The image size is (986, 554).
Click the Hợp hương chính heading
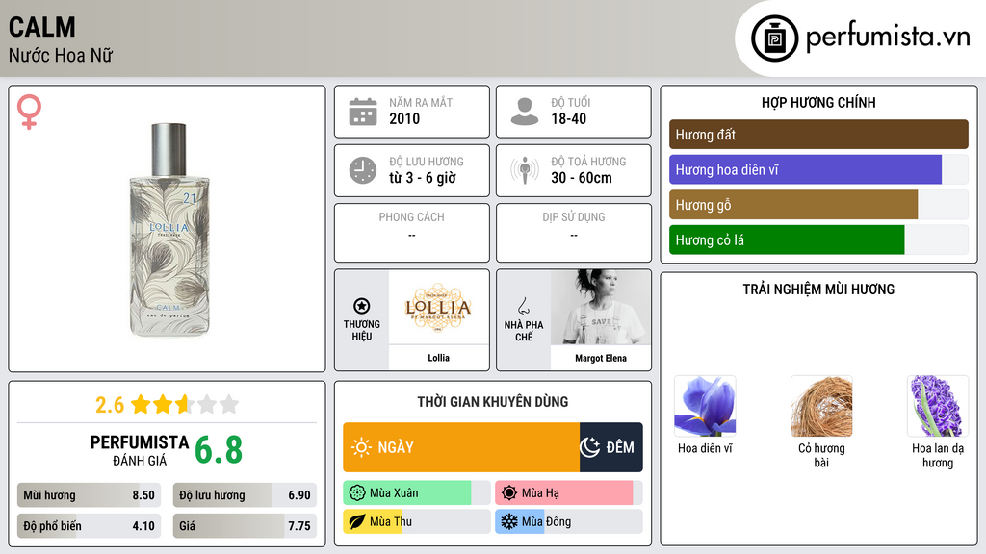point(818,102)
